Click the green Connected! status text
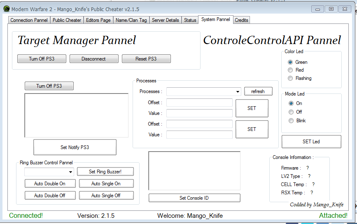 point(26,215)
